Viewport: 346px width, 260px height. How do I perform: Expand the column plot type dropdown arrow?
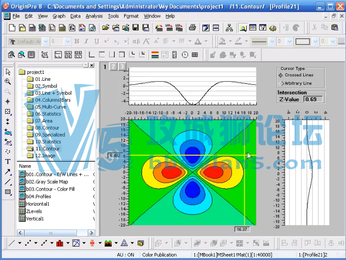(x=68, y=243)
